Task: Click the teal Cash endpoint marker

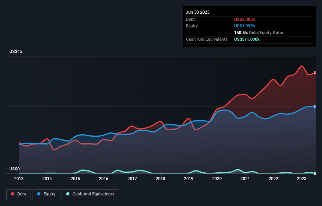Action: 315,173
